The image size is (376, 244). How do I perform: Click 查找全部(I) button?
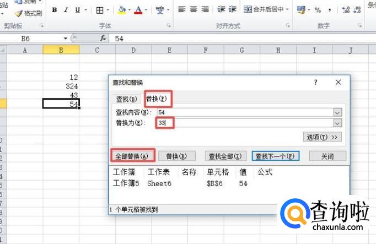tap(225, 156)
